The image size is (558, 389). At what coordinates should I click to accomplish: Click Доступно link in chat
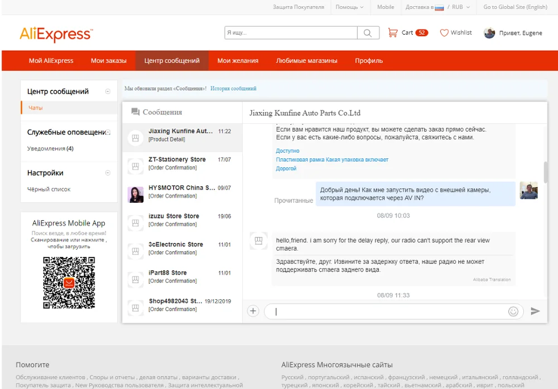point(287,151)
